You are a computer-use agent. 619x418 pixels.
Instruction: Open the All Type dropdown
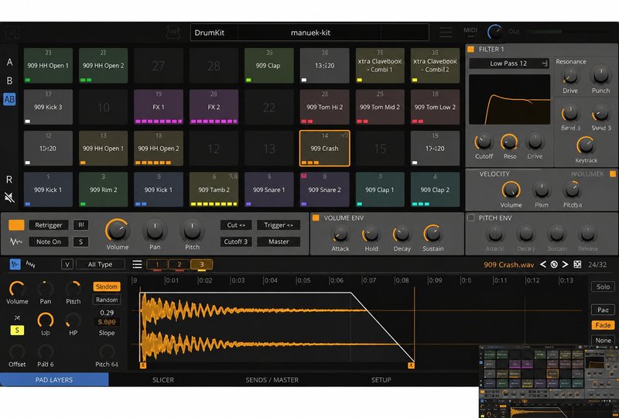(x=101, y=264)
